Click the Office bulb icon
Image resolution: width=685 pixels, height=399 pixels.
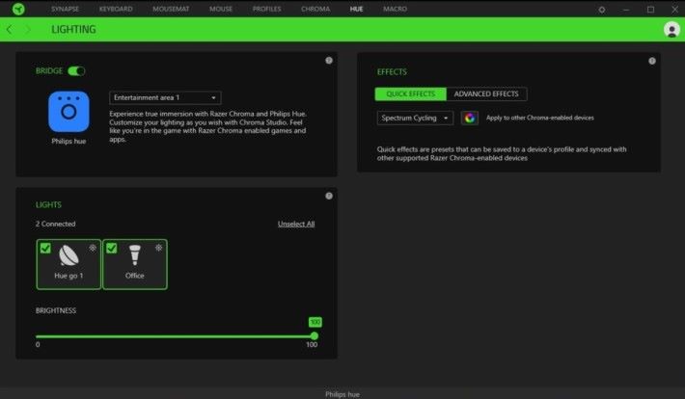[135, 255]
